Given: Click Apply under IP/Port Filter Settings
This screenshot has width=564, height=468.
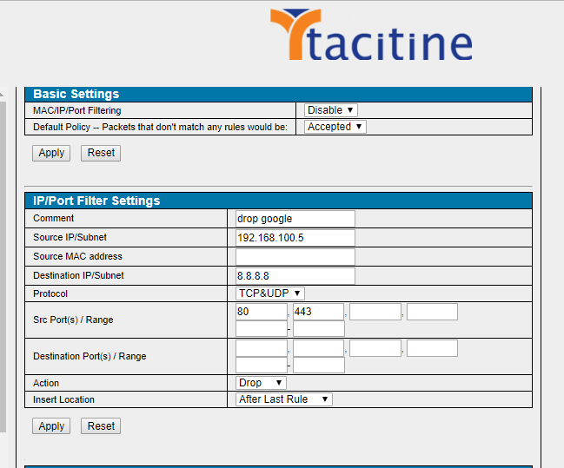Looking at the screenshot, I should pos(51,426).
